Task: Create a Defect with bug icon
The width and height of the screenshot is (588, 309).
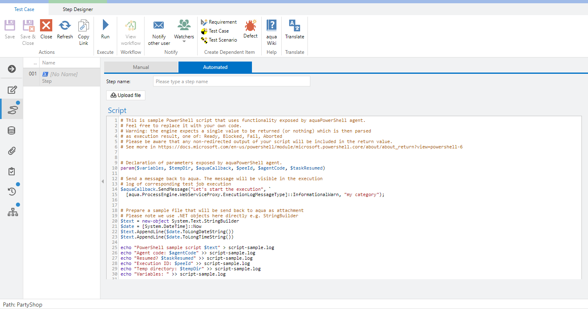Action: click(250, 26)
